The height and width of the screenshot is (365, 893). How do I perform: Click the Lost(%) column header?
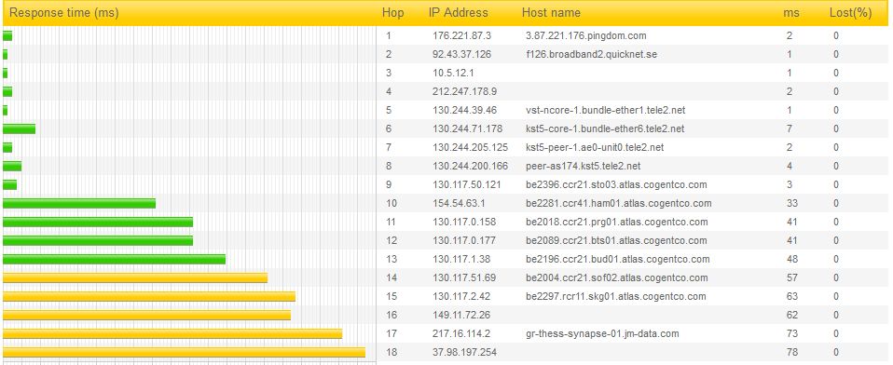point(851,13)
